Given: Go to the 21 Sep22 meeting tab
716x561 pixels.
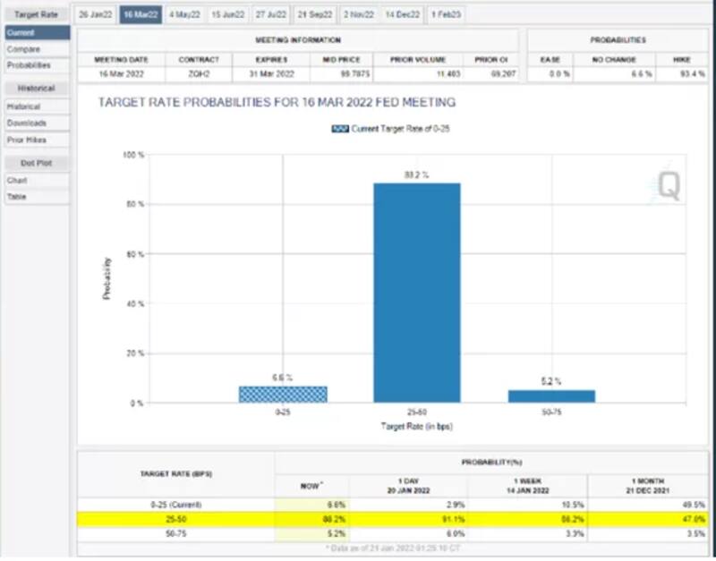Looking at the screenshot, I should pyautogui.click(x=315, y=14).
